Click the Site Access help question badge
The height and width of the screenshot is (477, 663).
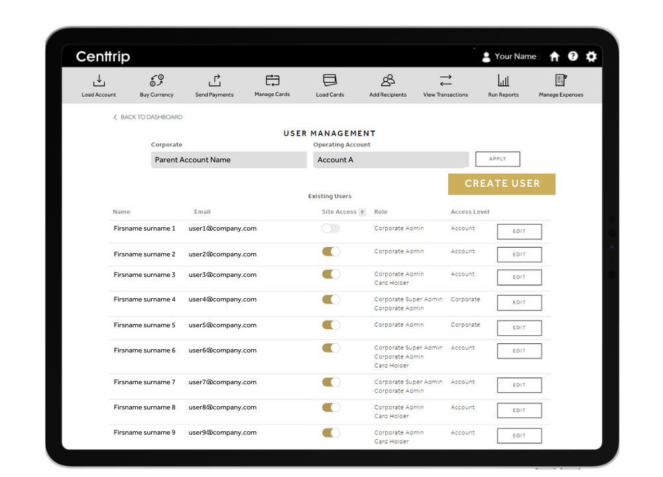362,212
